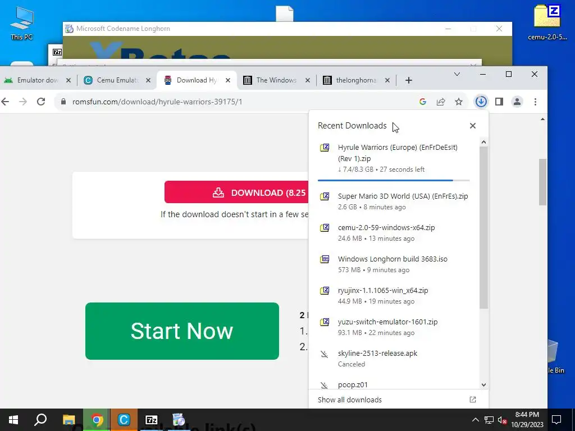Open the Chrome profile avatar

pos(517,102)
